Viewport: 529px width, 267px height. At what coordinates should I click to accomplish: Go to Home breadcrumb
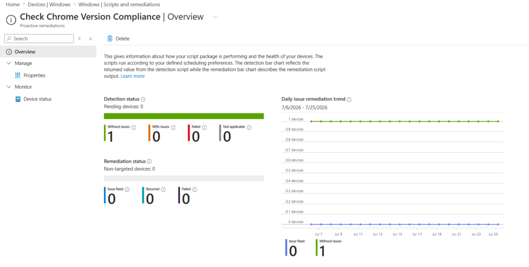click(x=12, y=5)
